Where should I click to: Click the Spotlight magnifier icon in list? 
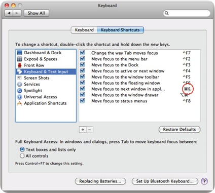tap(20, 91)
